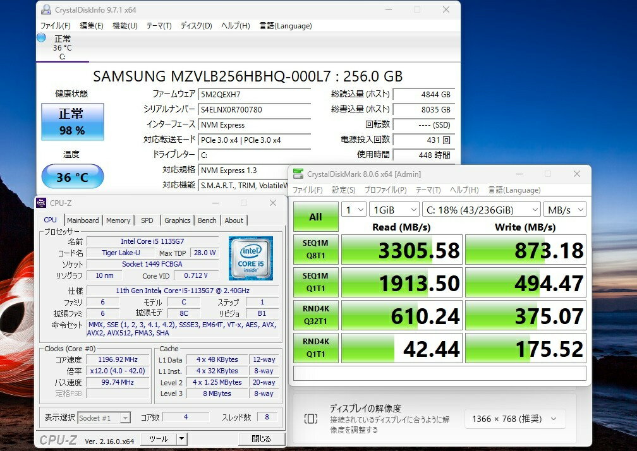Viewport: 637px width, 451px height.
Task: Click the CPU-Z title bar chip icon
Action: pyautogui.click(x=42, y=203)
